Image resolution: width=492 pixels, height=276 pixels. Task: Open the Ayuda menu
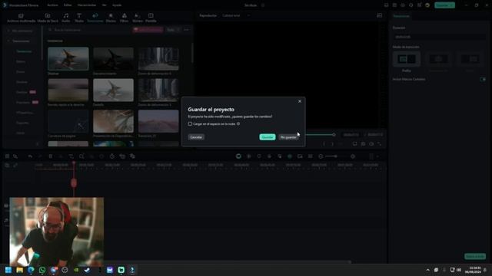117,5
